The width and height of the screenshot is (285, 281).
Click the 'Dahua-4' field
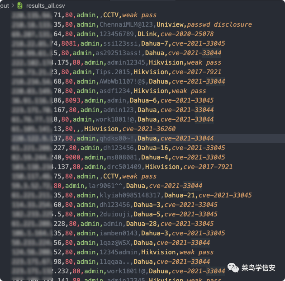pos(155,157)
